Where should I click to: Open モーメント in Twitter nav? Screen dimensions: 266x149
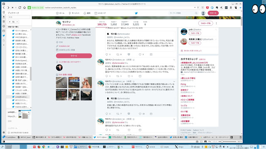tap(74, 13)
